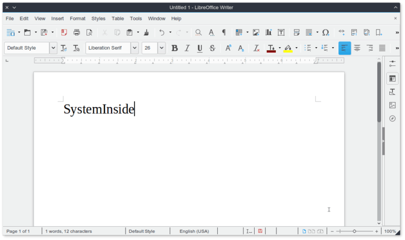
Task: Open numbered list dropdown arrow
Action: (333, 48)
